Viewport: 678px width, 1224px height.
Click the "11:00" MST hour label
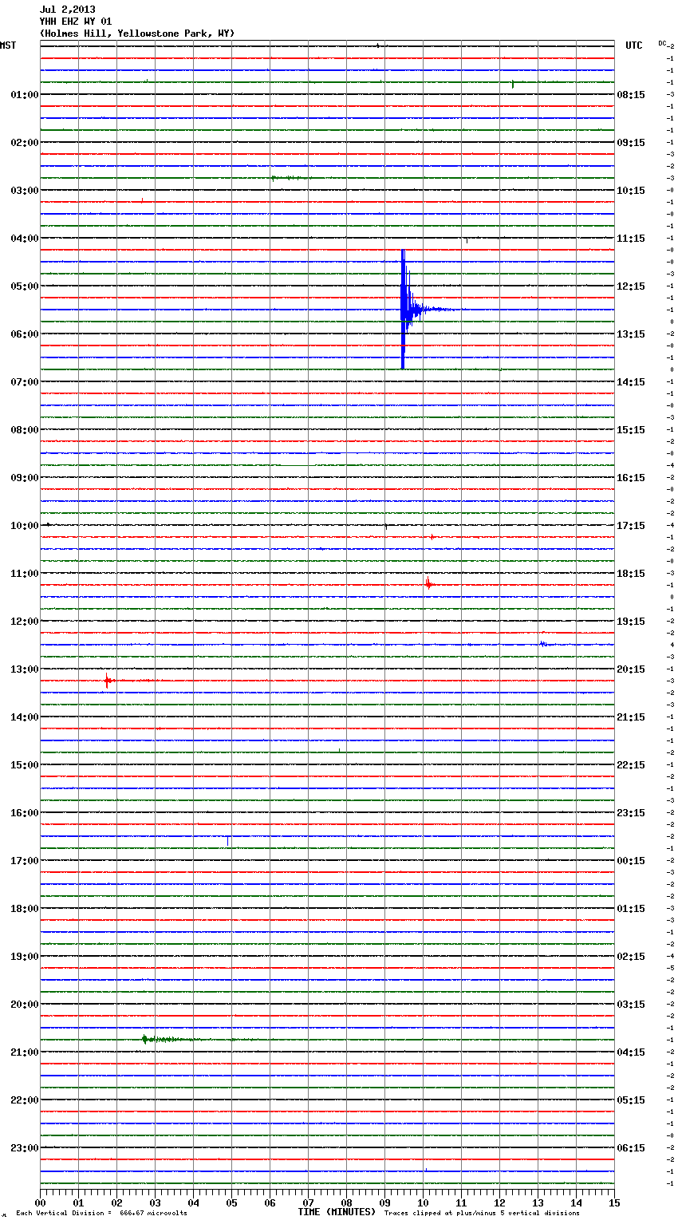25,574
